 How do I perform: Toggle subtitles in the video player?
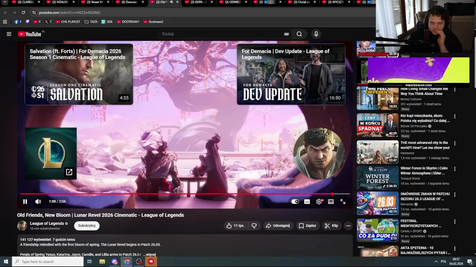tap(307, 202)
